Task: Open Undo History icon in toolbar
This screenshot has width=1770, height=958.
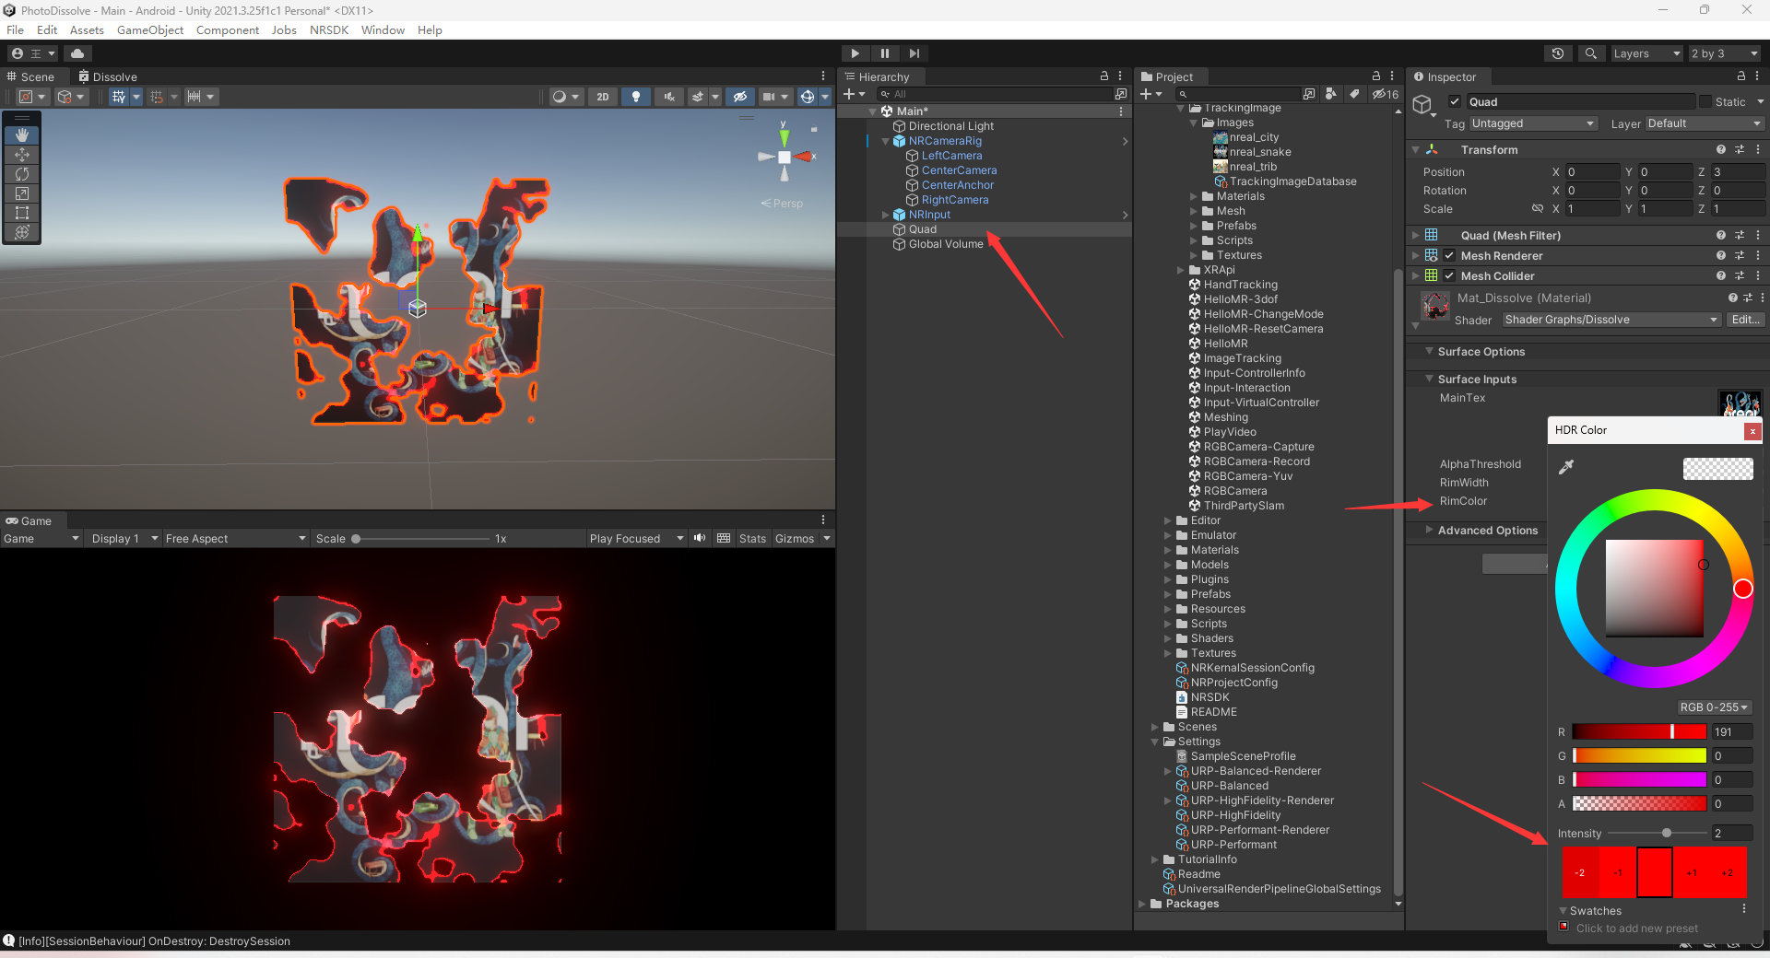Action: click(x=1558, y=53)
